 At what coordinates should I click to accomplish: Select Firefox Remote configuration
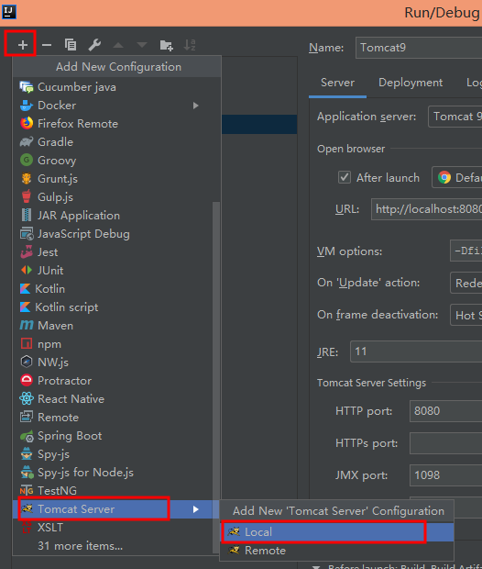tap(116, 124)
